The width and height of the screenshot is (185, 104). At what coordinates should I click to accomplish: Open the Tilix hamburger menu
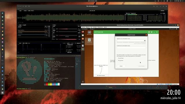coord(157,6)
